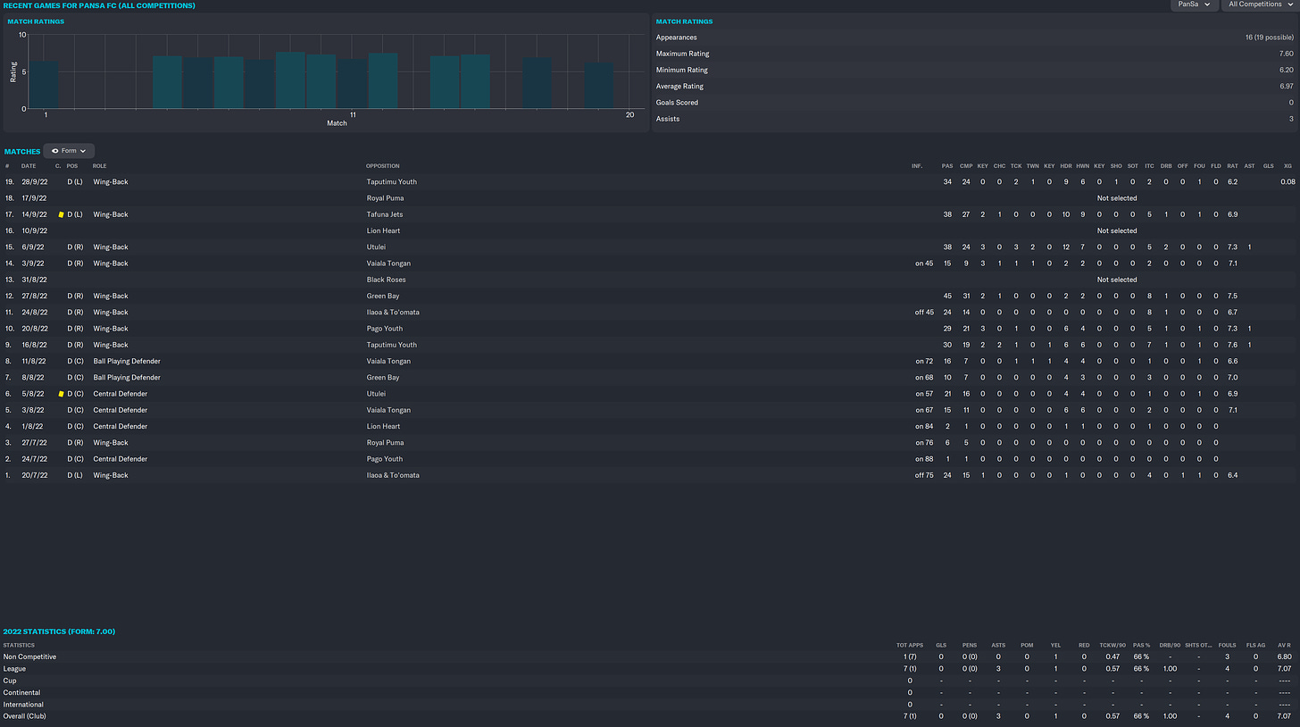Open Green Bay match from 8/8/22
Screen dimensions: 1300x727
coord(382,378)
